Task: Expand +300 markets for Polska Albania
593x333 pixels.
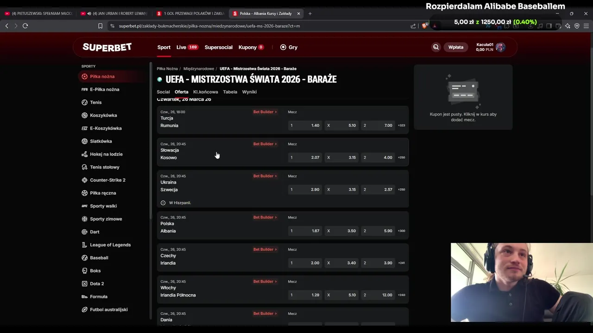Action: [x=401, y=231]
